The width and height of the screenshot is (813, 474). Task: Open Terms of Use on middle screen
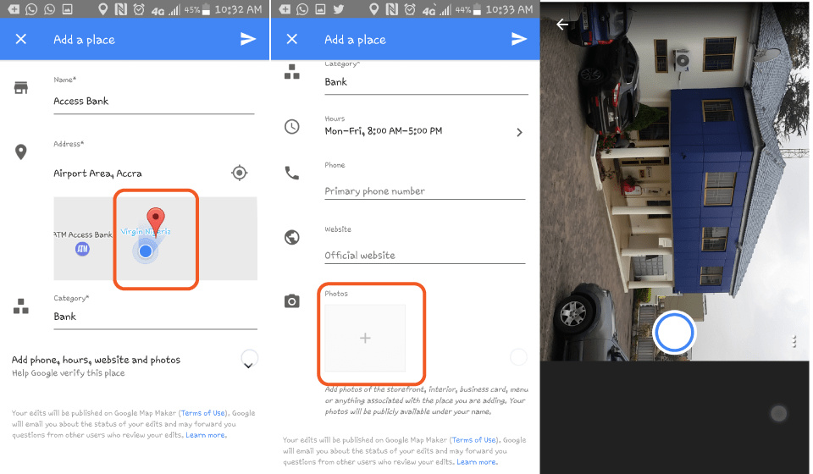click(474, 440)
